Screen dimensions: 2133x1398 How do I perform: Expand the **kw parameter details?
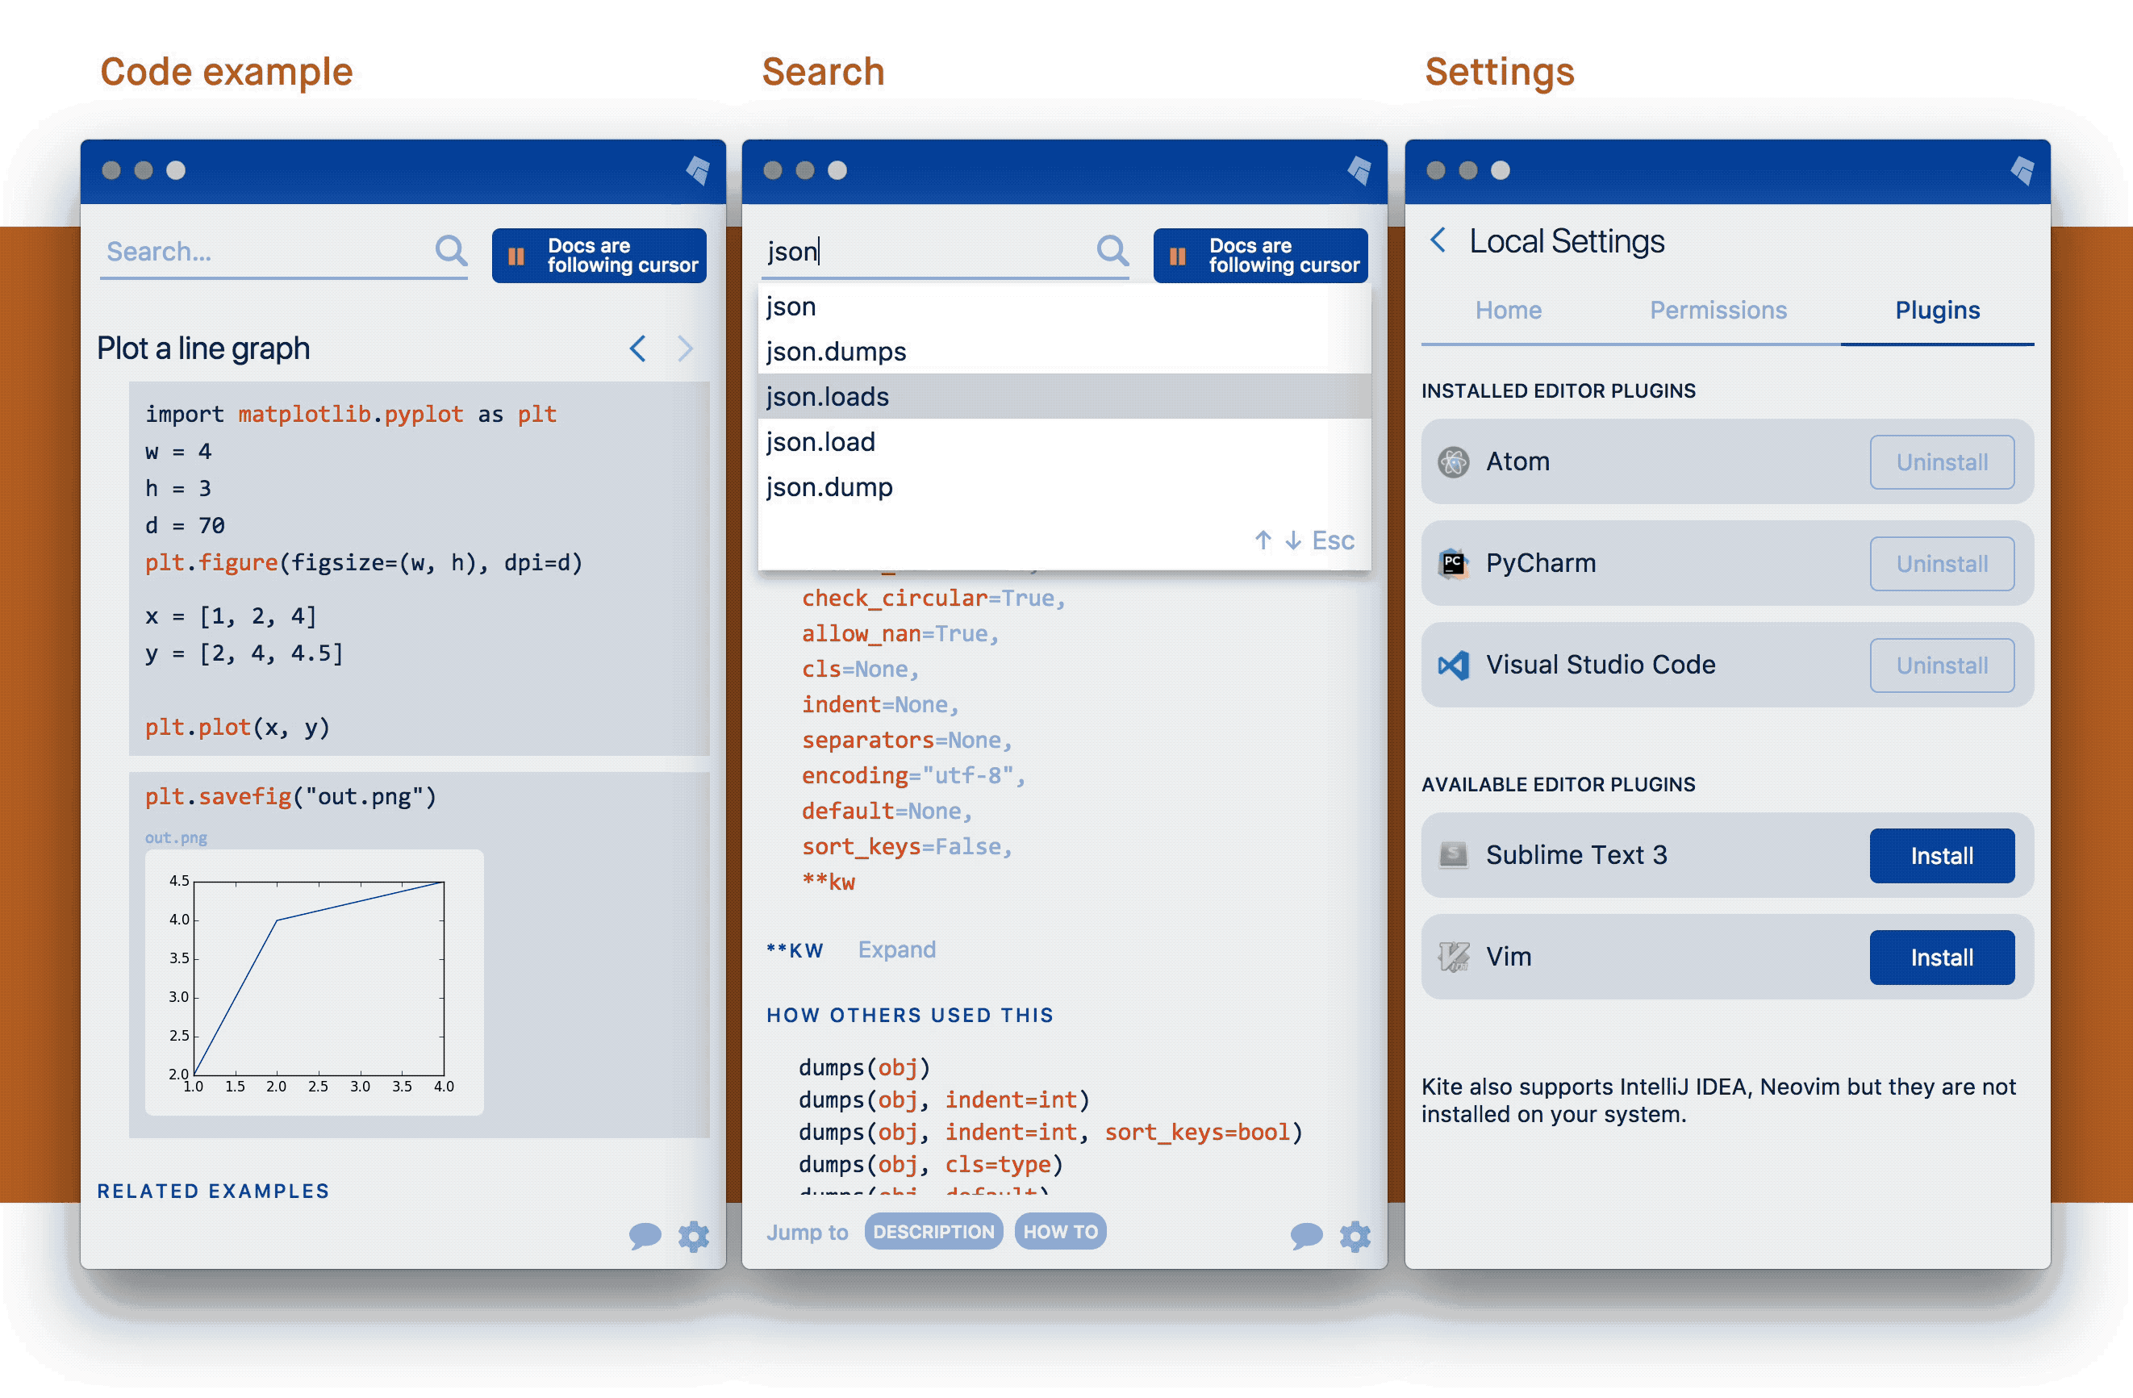(x=896, y=949)
